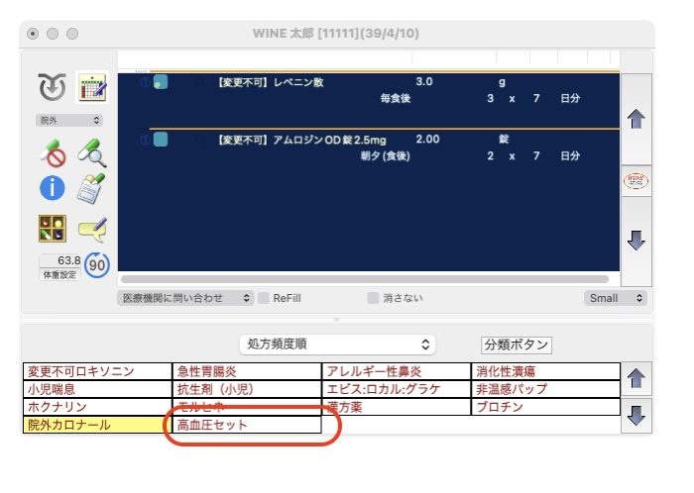The width and height of the screenshot is (694, 493).
Task: Open drug search pill magnifier icon
Action: (91, 152)
